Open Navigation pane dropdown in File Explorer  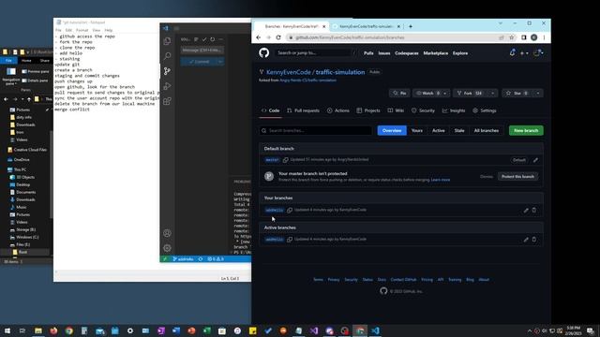[x=11, y=76]
